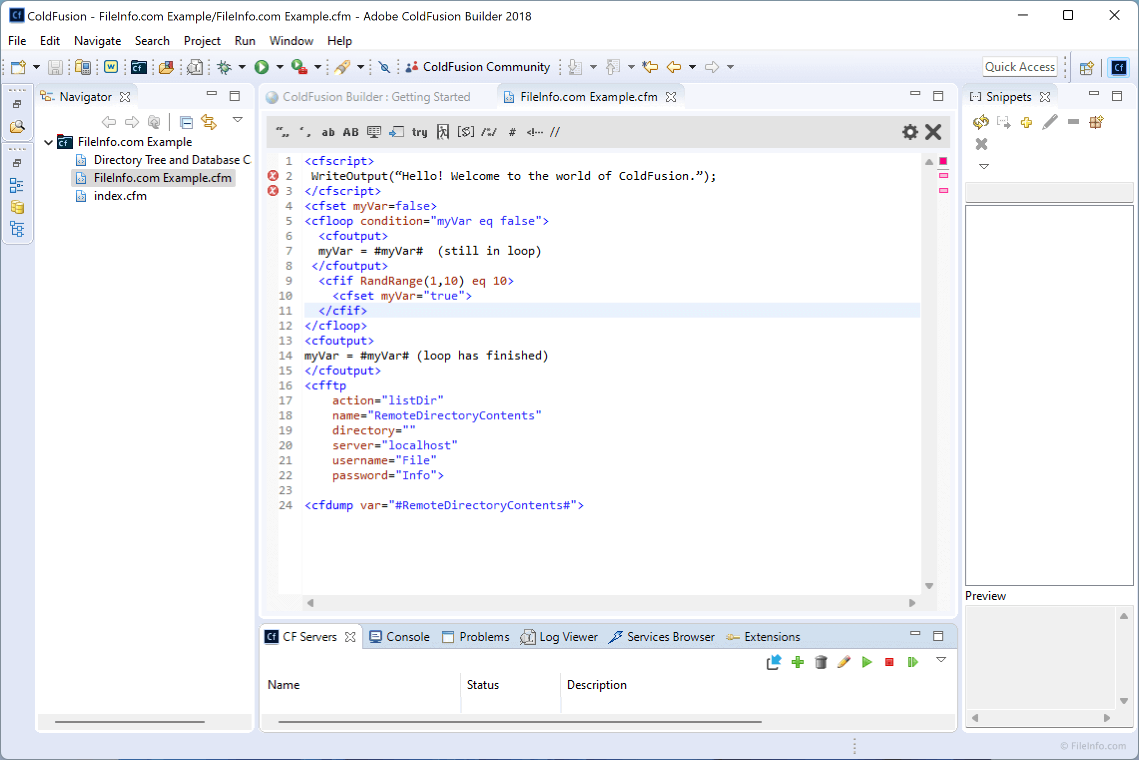Click the red Stop Server icon
Image resolution: width=1139 pixels, height=760 pixels.
click(x=889, y=662)
